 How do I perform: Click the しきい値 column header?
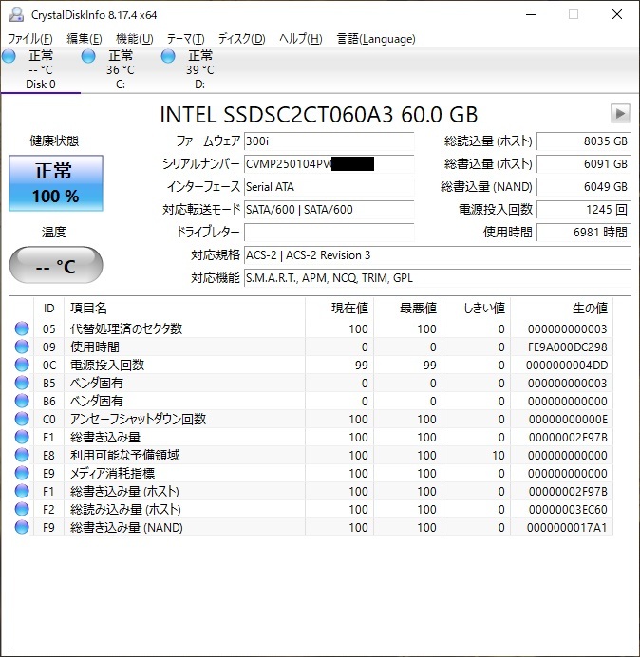pyautogui.click(x=476, y=309)
